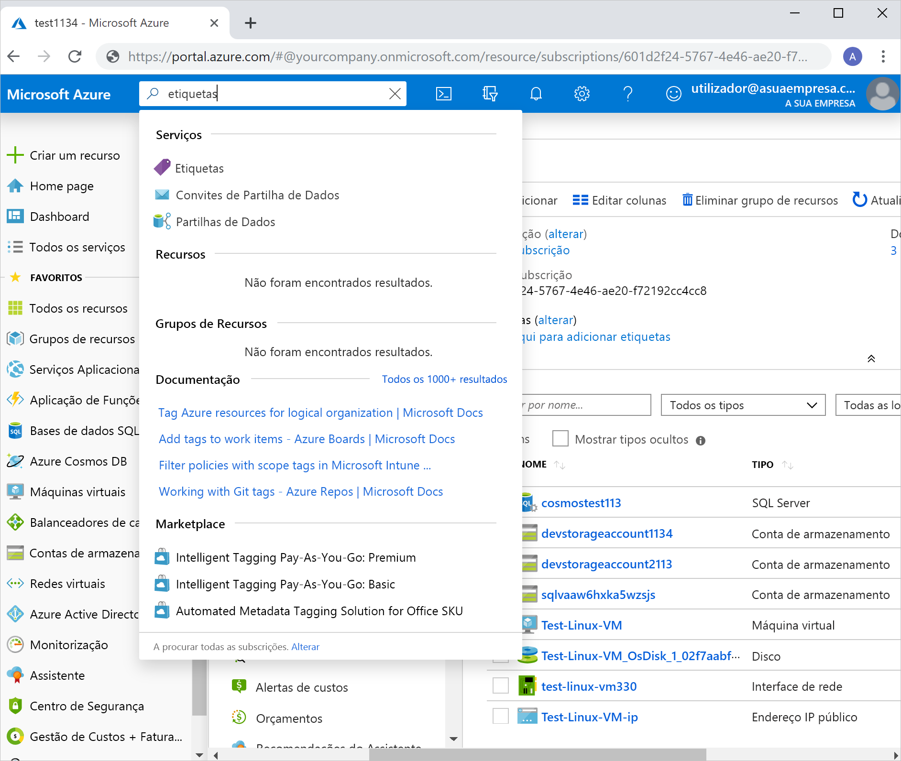Click Alterar subscriptions link in search footer
The width and height of the screenshot is (901, 761).
pos(305,647)
